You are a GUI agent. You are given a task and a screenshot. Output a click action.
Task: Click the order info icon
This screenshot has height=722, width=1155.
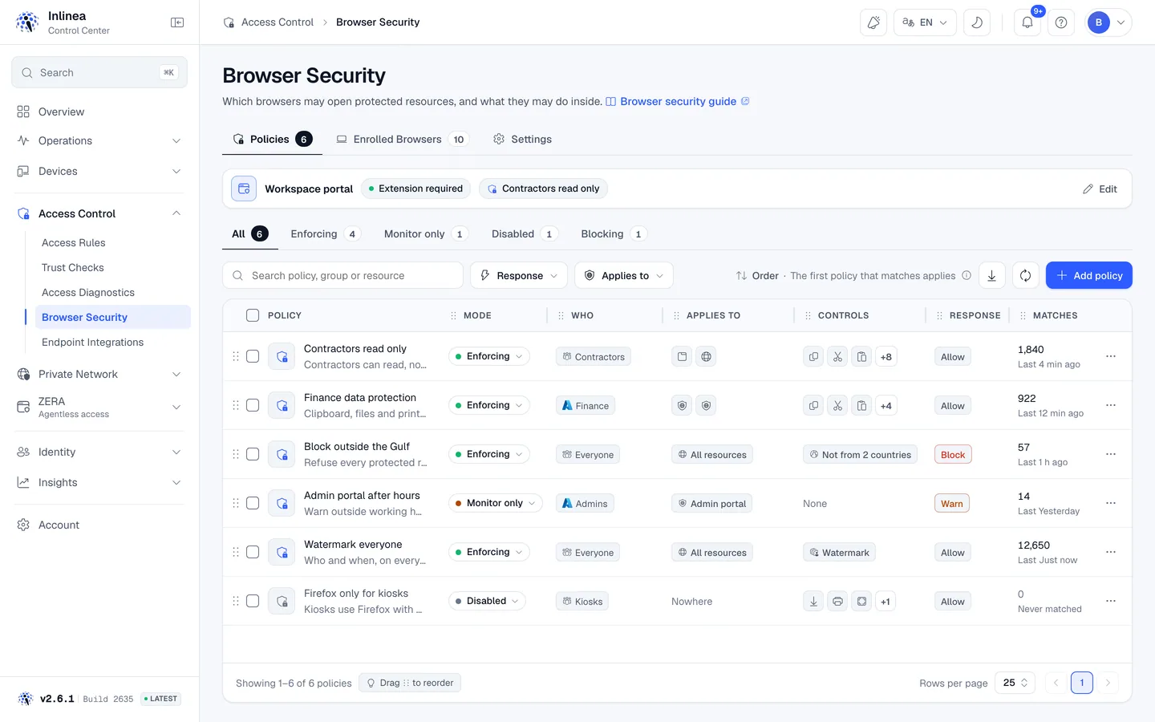click(x=967, y=275)
